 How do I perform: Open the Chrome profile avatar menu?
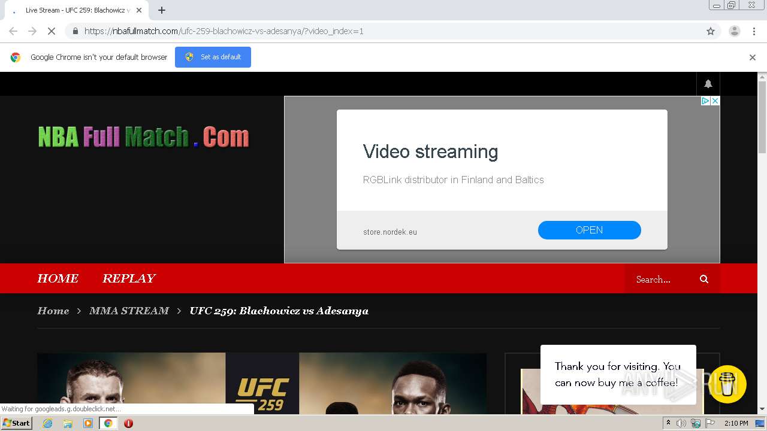[x=734, y=31]
